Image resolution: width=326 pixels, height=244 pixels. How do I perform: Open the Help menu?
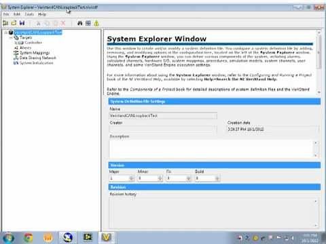pyautogui.click(x=42, y=14)
